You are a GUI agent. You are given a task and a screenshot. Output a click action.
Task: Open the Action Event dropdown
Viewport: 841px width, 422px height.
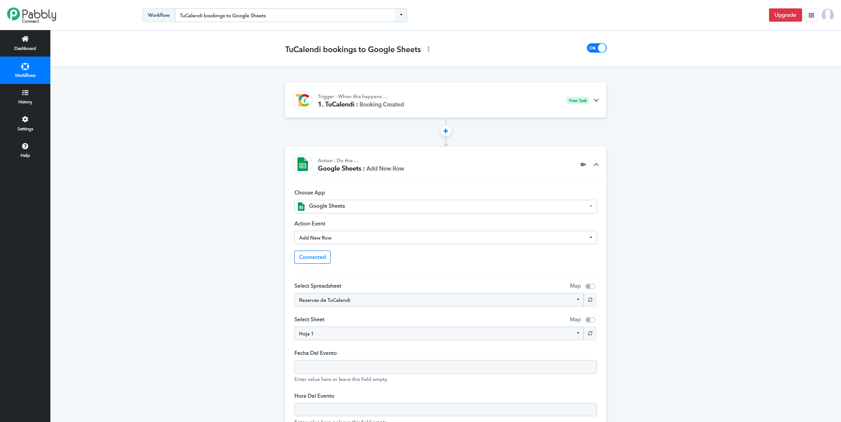(445, 238)
